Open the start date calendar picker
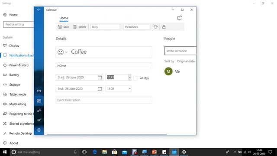This screenshot has height=156, width=277. click(100, 77)
